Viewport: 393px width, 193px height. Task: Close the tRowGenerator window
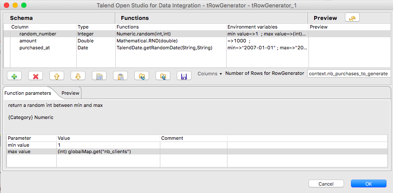tap(6, 5)
